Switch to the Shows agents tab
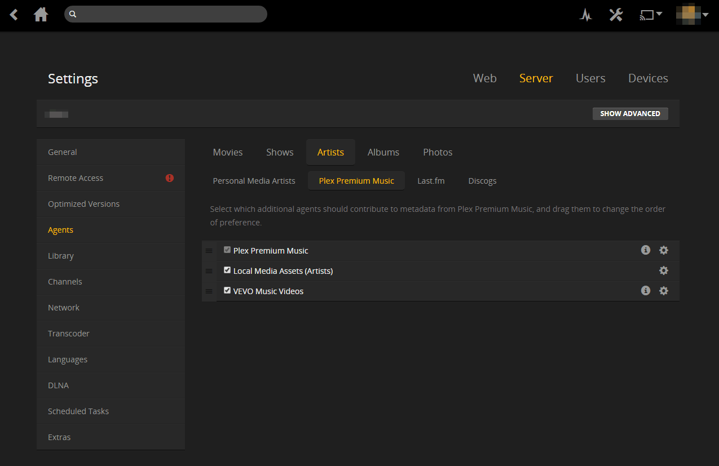Image resolution: width=719 pixels, height=466 pixels. tap(280, 152)
